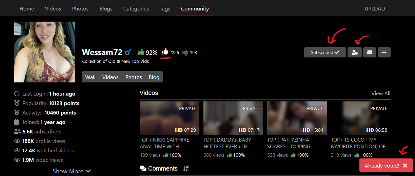Open the three-dots more options menu
This screenshot has height=176, width=415.
coord(384,52)
